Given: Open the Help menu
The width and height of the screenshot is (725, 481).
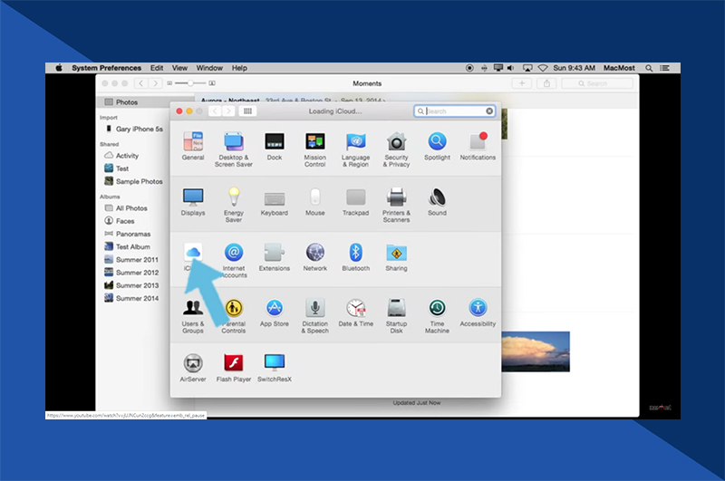Looking at the screenshot, I should click(239, 68).
